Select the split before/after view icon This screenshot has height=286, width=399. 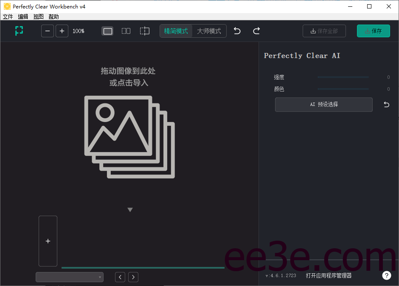(144, 31)
